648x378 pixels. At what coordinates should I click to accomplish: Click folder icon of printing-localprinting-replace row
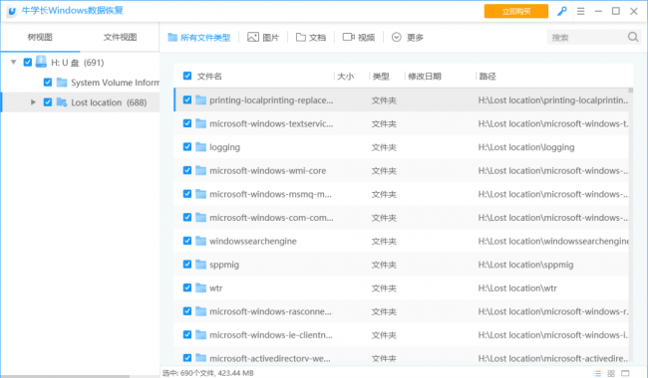200,99
